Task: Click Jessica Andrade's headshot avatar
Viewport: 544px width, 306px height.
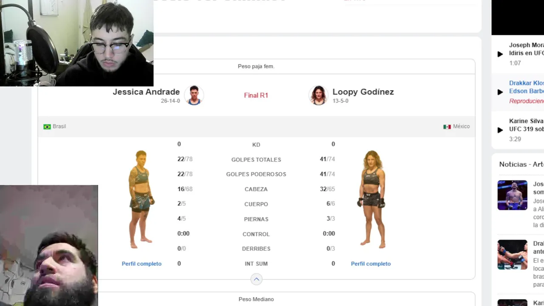Action: point(194,95)
